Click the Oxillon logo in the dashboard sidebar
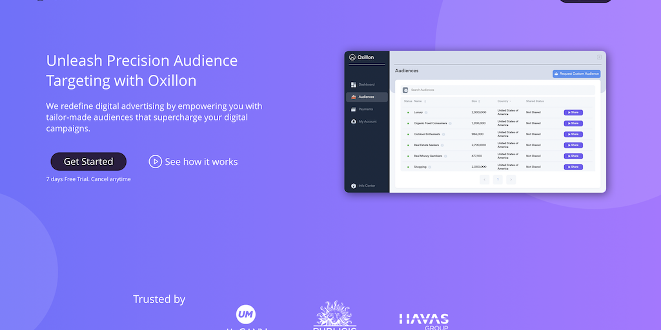This screenshot has height=330, width=661. click(x=361, y=57)
